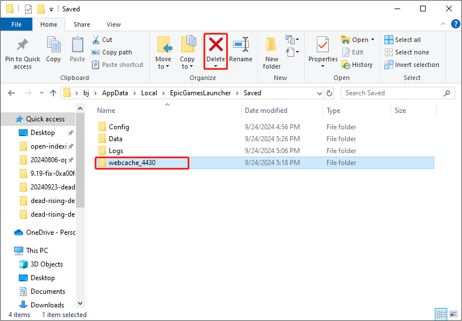Click Copy path button
462x321 pixels.
click(112, 52)
